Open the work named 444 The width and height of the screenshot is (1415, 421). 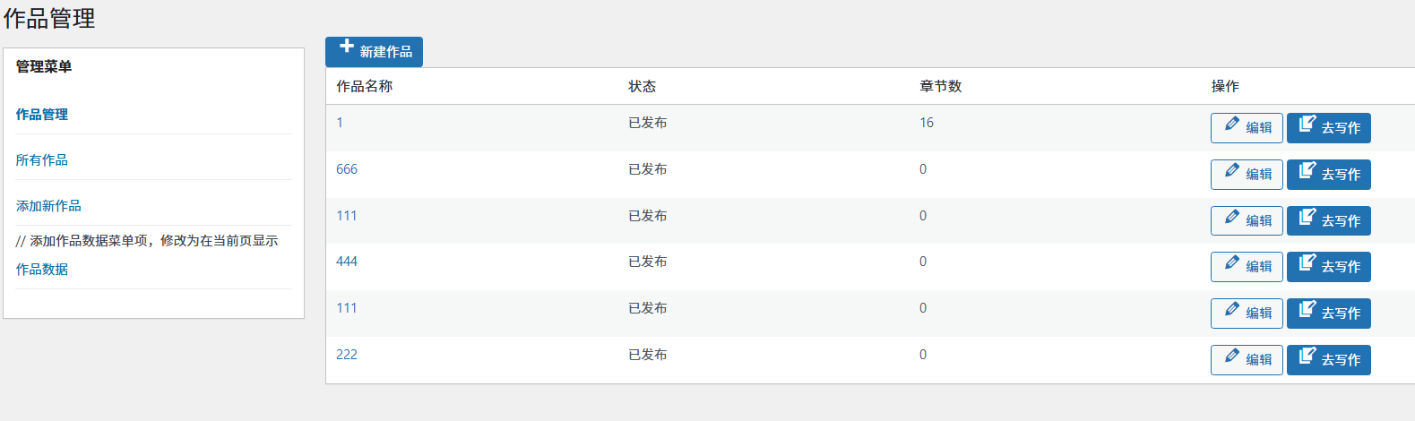click(347, 262)
